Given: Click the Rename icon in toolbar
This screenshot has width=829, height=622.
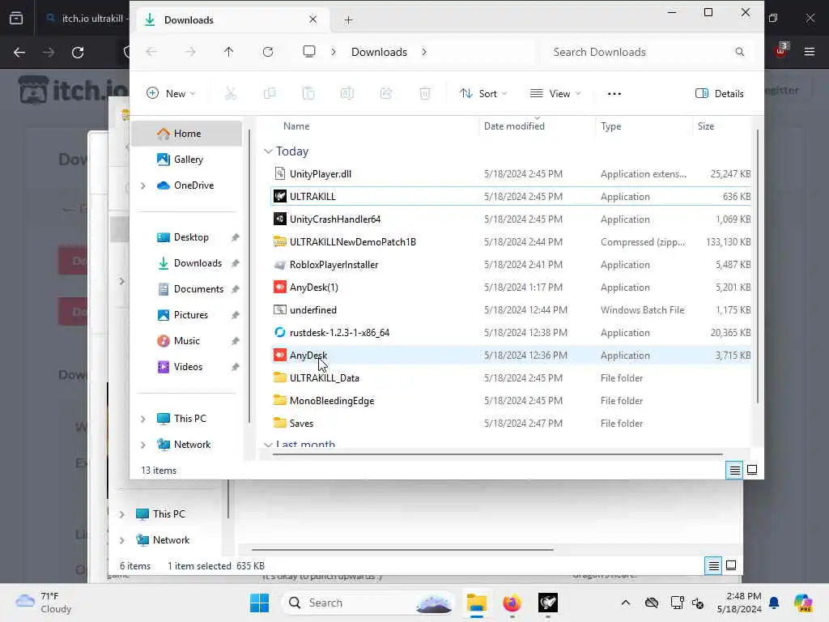Looking at the screenshot, I should coord(346,94).
